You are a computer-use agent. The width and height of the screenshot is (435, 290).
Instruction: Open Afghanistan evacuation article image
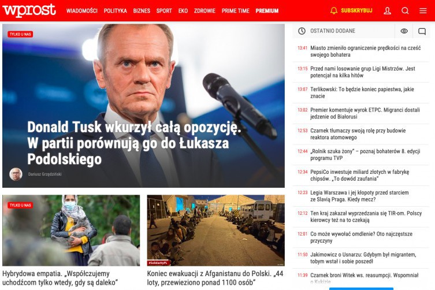pyautogui.click(x=216, y=230)
